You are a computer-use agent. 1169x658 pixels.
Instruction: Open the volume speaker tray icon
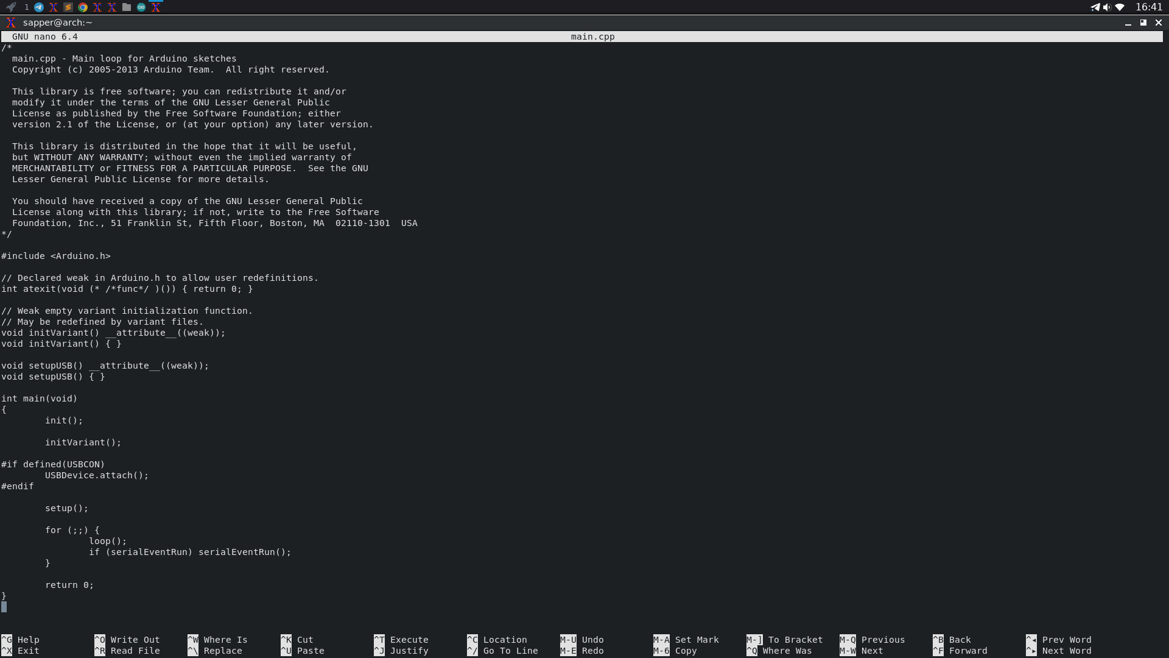click(x=1107, y=7)
